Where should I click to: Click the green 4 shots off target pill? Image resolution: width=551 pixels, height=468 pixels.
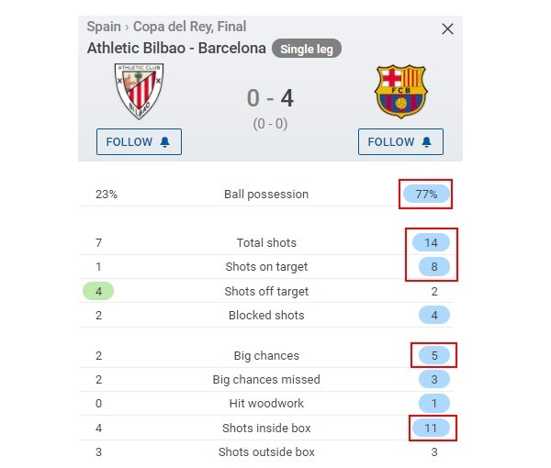(98, 291)
